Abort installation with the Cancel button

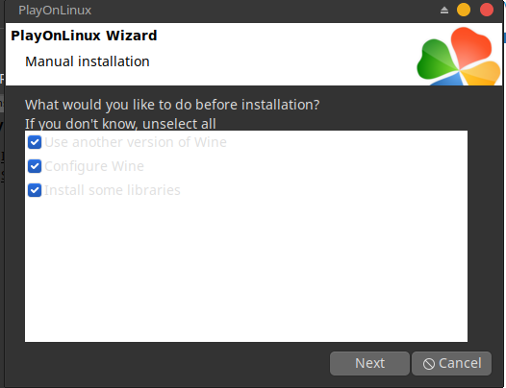click(x=451, y=363)
